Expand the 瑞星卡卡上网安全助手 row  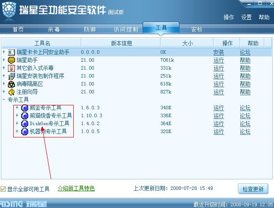coord(4,52)
